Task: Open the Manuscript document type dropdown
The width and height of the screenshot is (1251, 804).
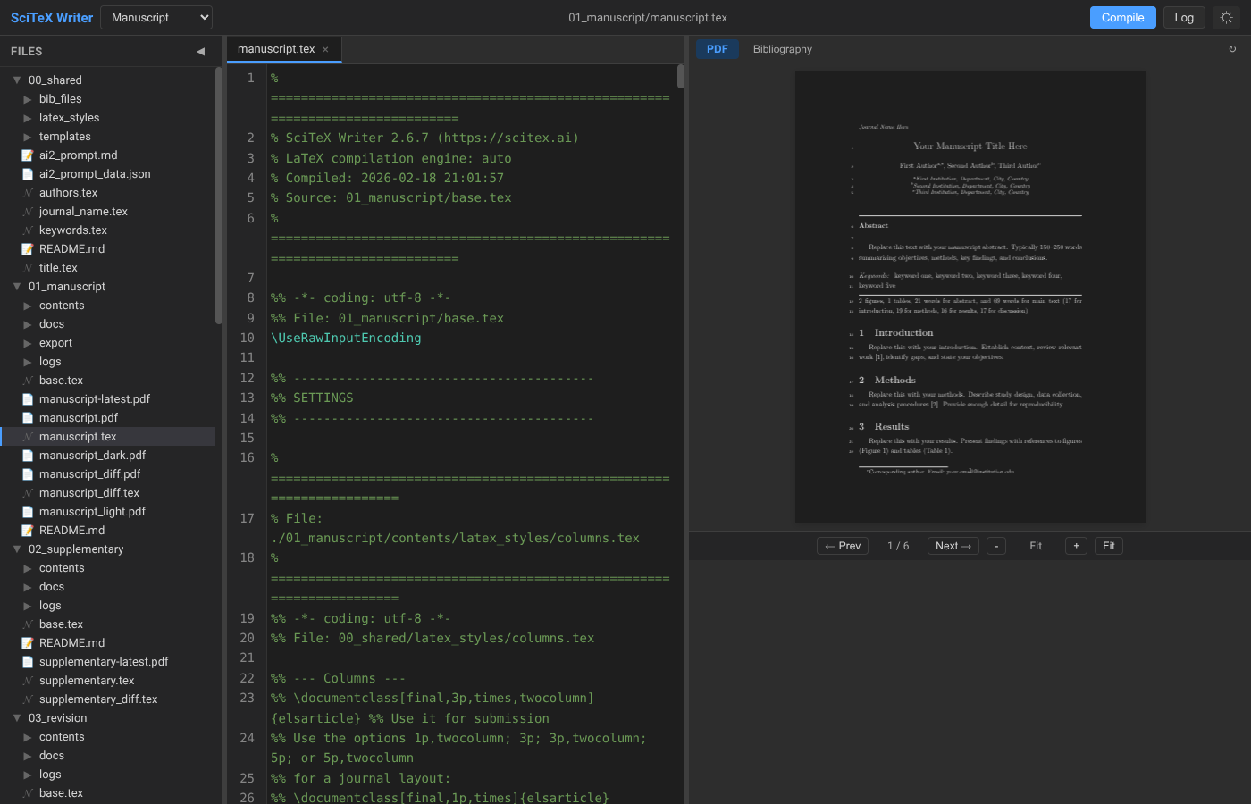Action: click(156, 18)
